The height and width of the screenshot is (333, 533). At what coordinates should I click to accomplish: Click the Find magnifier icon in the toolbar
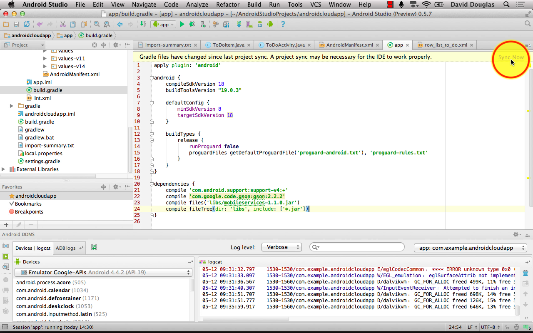[97, 25]
